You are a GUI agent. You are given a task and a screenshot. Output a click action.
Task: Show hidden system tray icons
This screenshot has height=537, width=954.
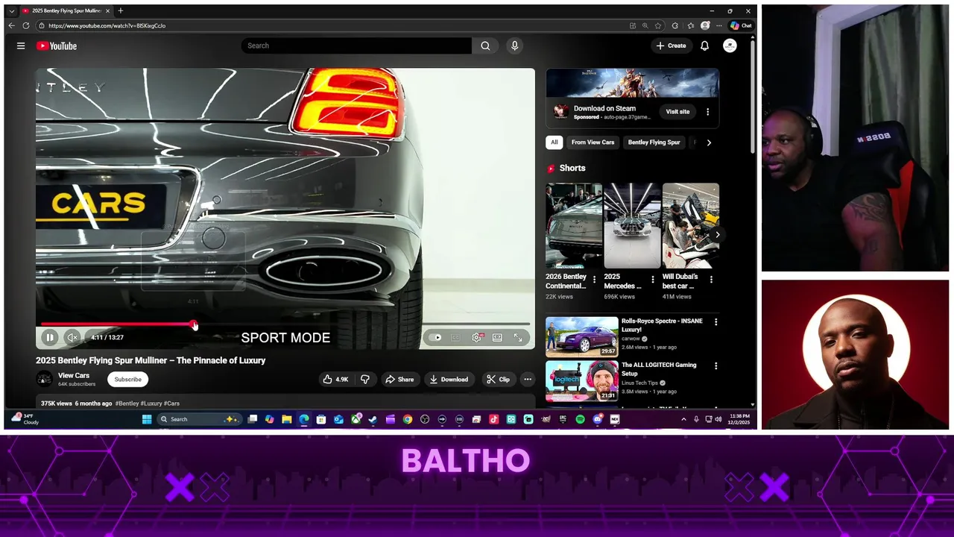pos(683,419)
